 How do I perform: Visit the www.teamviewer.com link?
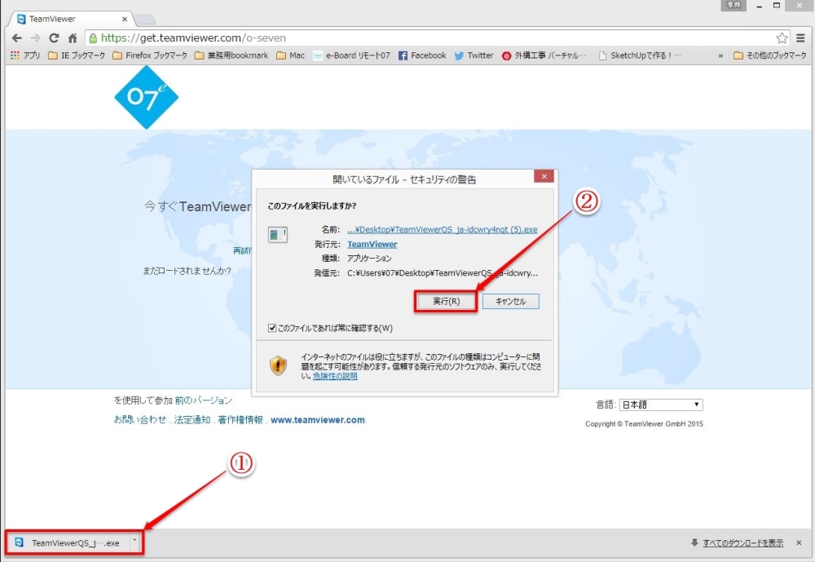[318, 420]
